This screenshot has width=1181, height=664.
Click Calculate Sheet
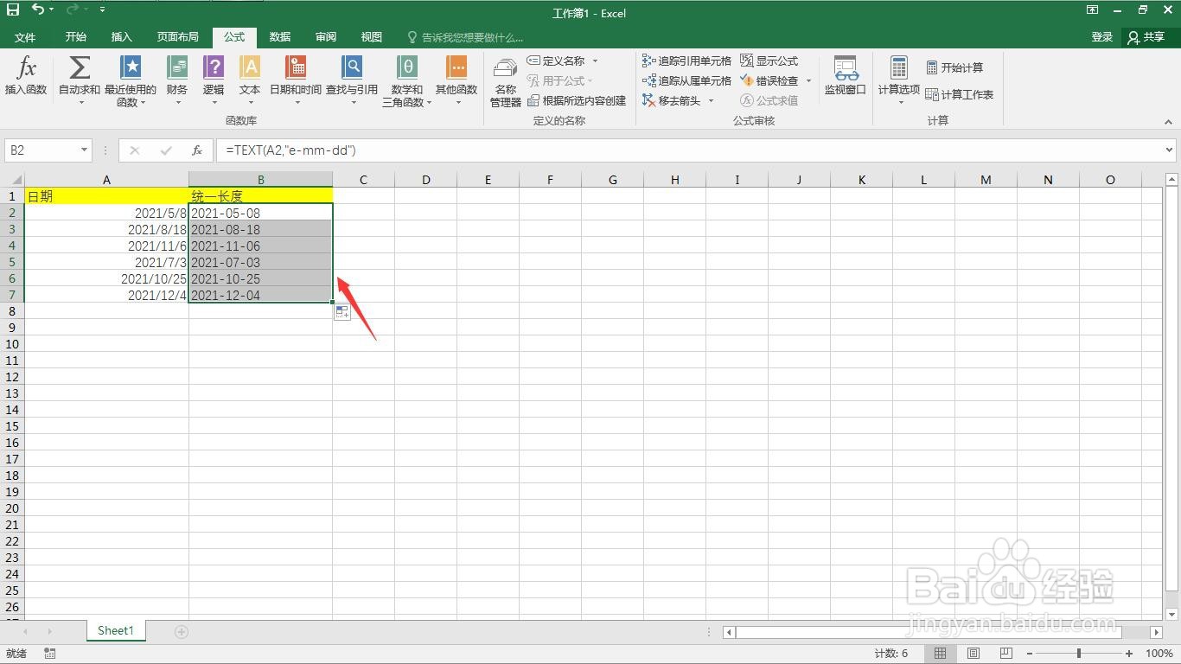point(960,94)
